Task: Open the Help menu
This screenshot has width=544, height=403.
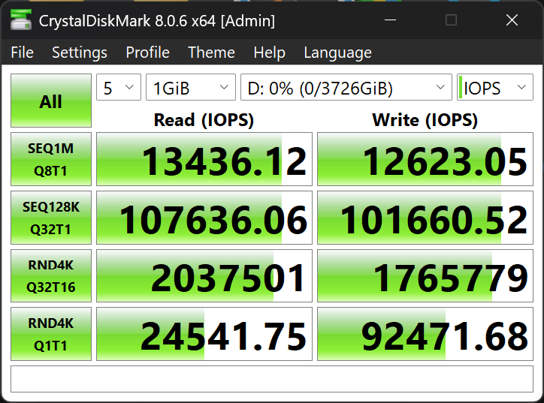Action: (x=269, y=53)
